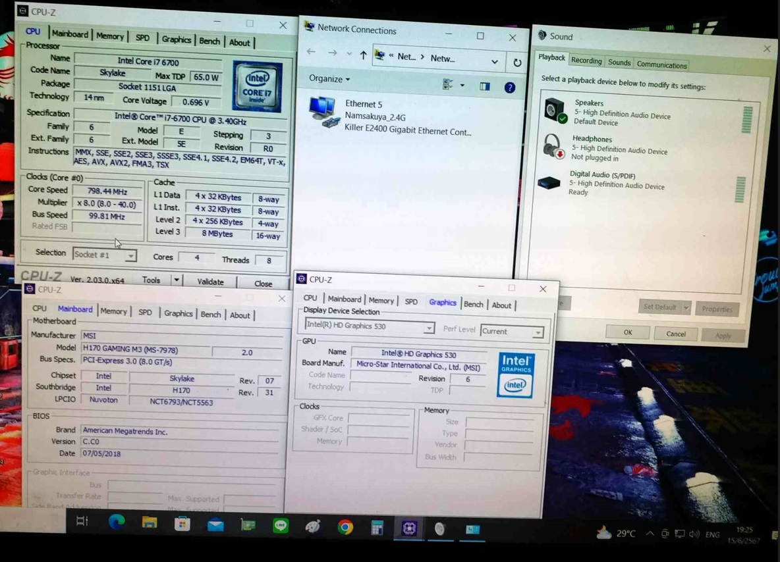
Task: Click the Properties button in Sound
Action: click(x=717, y=309)
